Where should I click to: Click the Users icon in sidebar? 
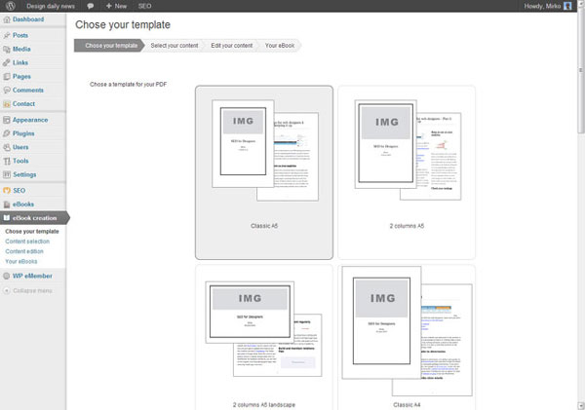tap(7, 147)
